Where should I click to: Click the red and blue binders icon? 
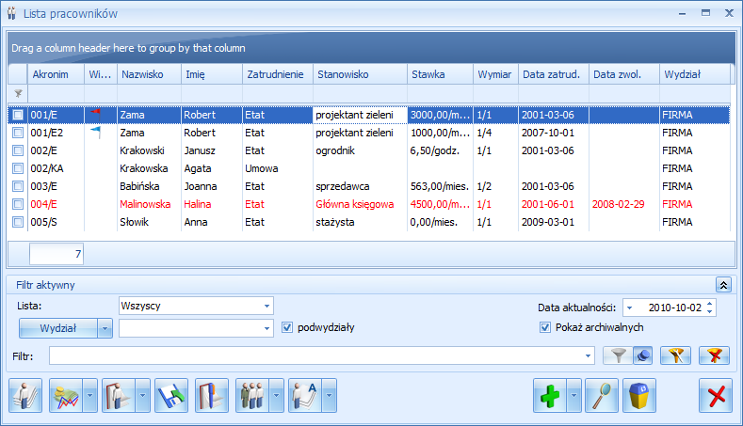[212, 395]
